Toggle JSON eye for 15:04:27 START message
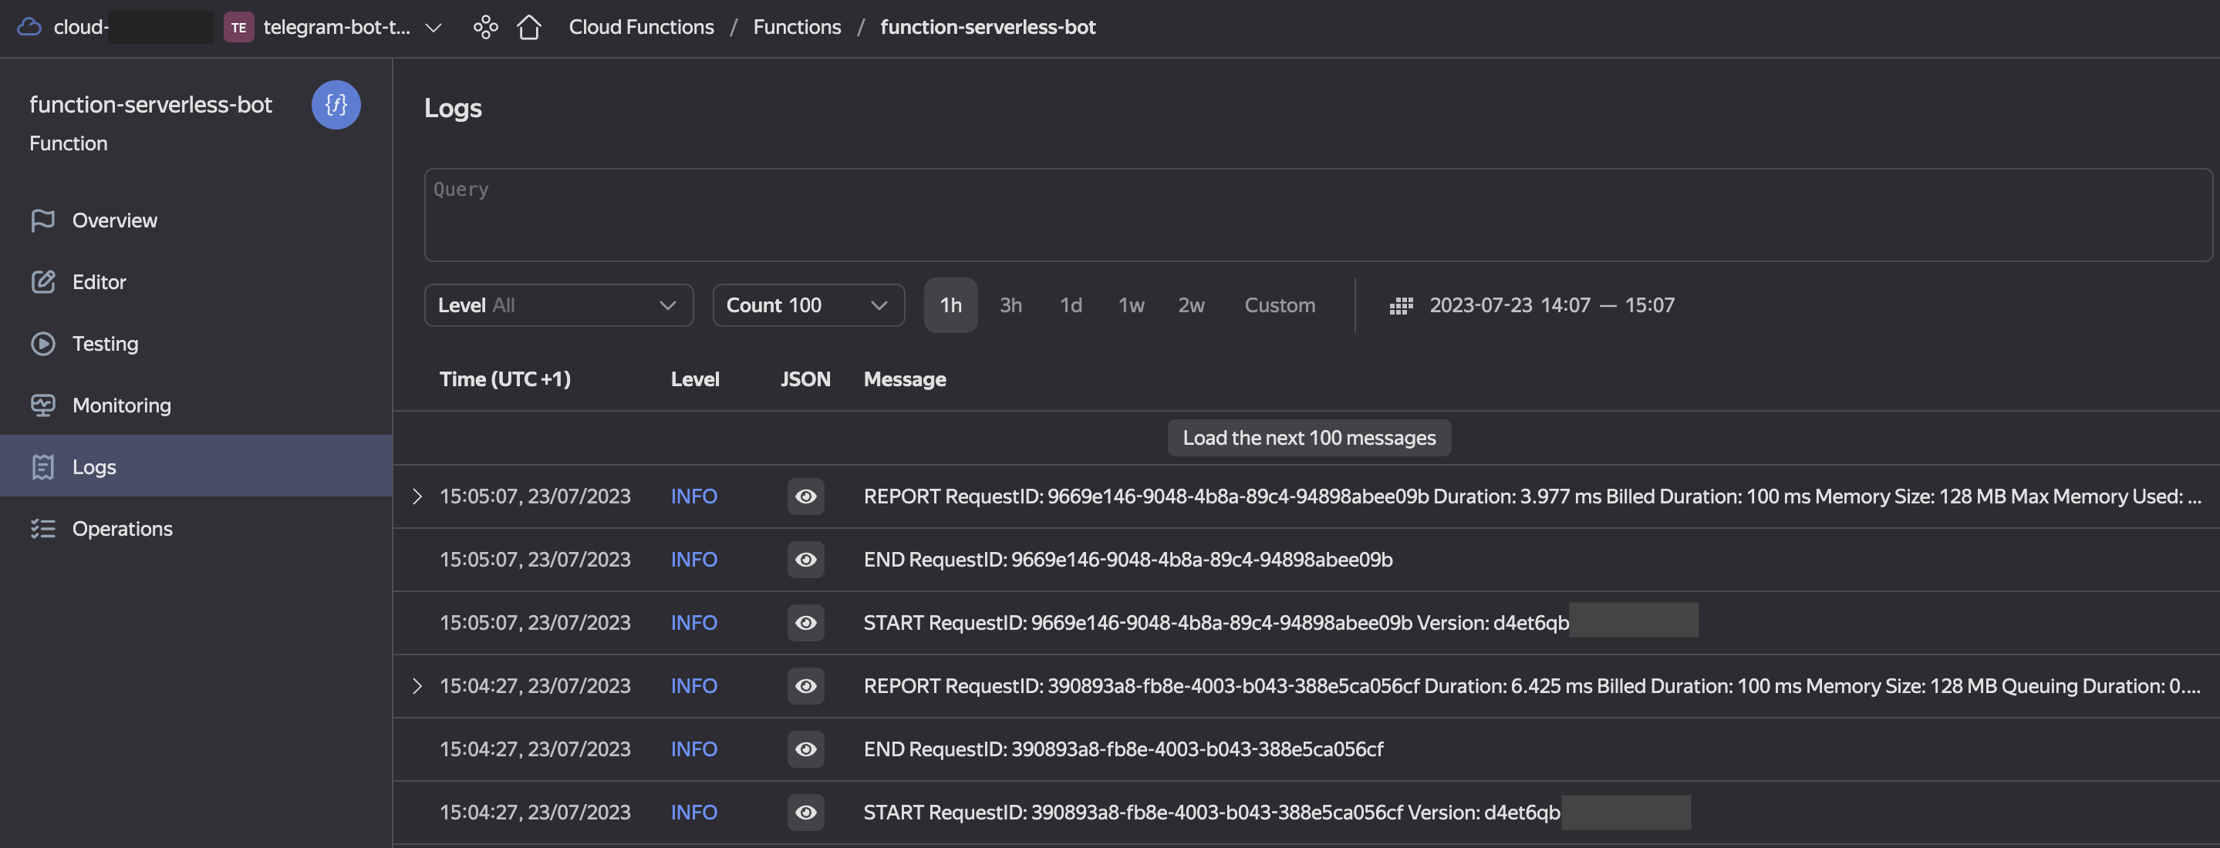2220x848 pixels. click(805, 813)
